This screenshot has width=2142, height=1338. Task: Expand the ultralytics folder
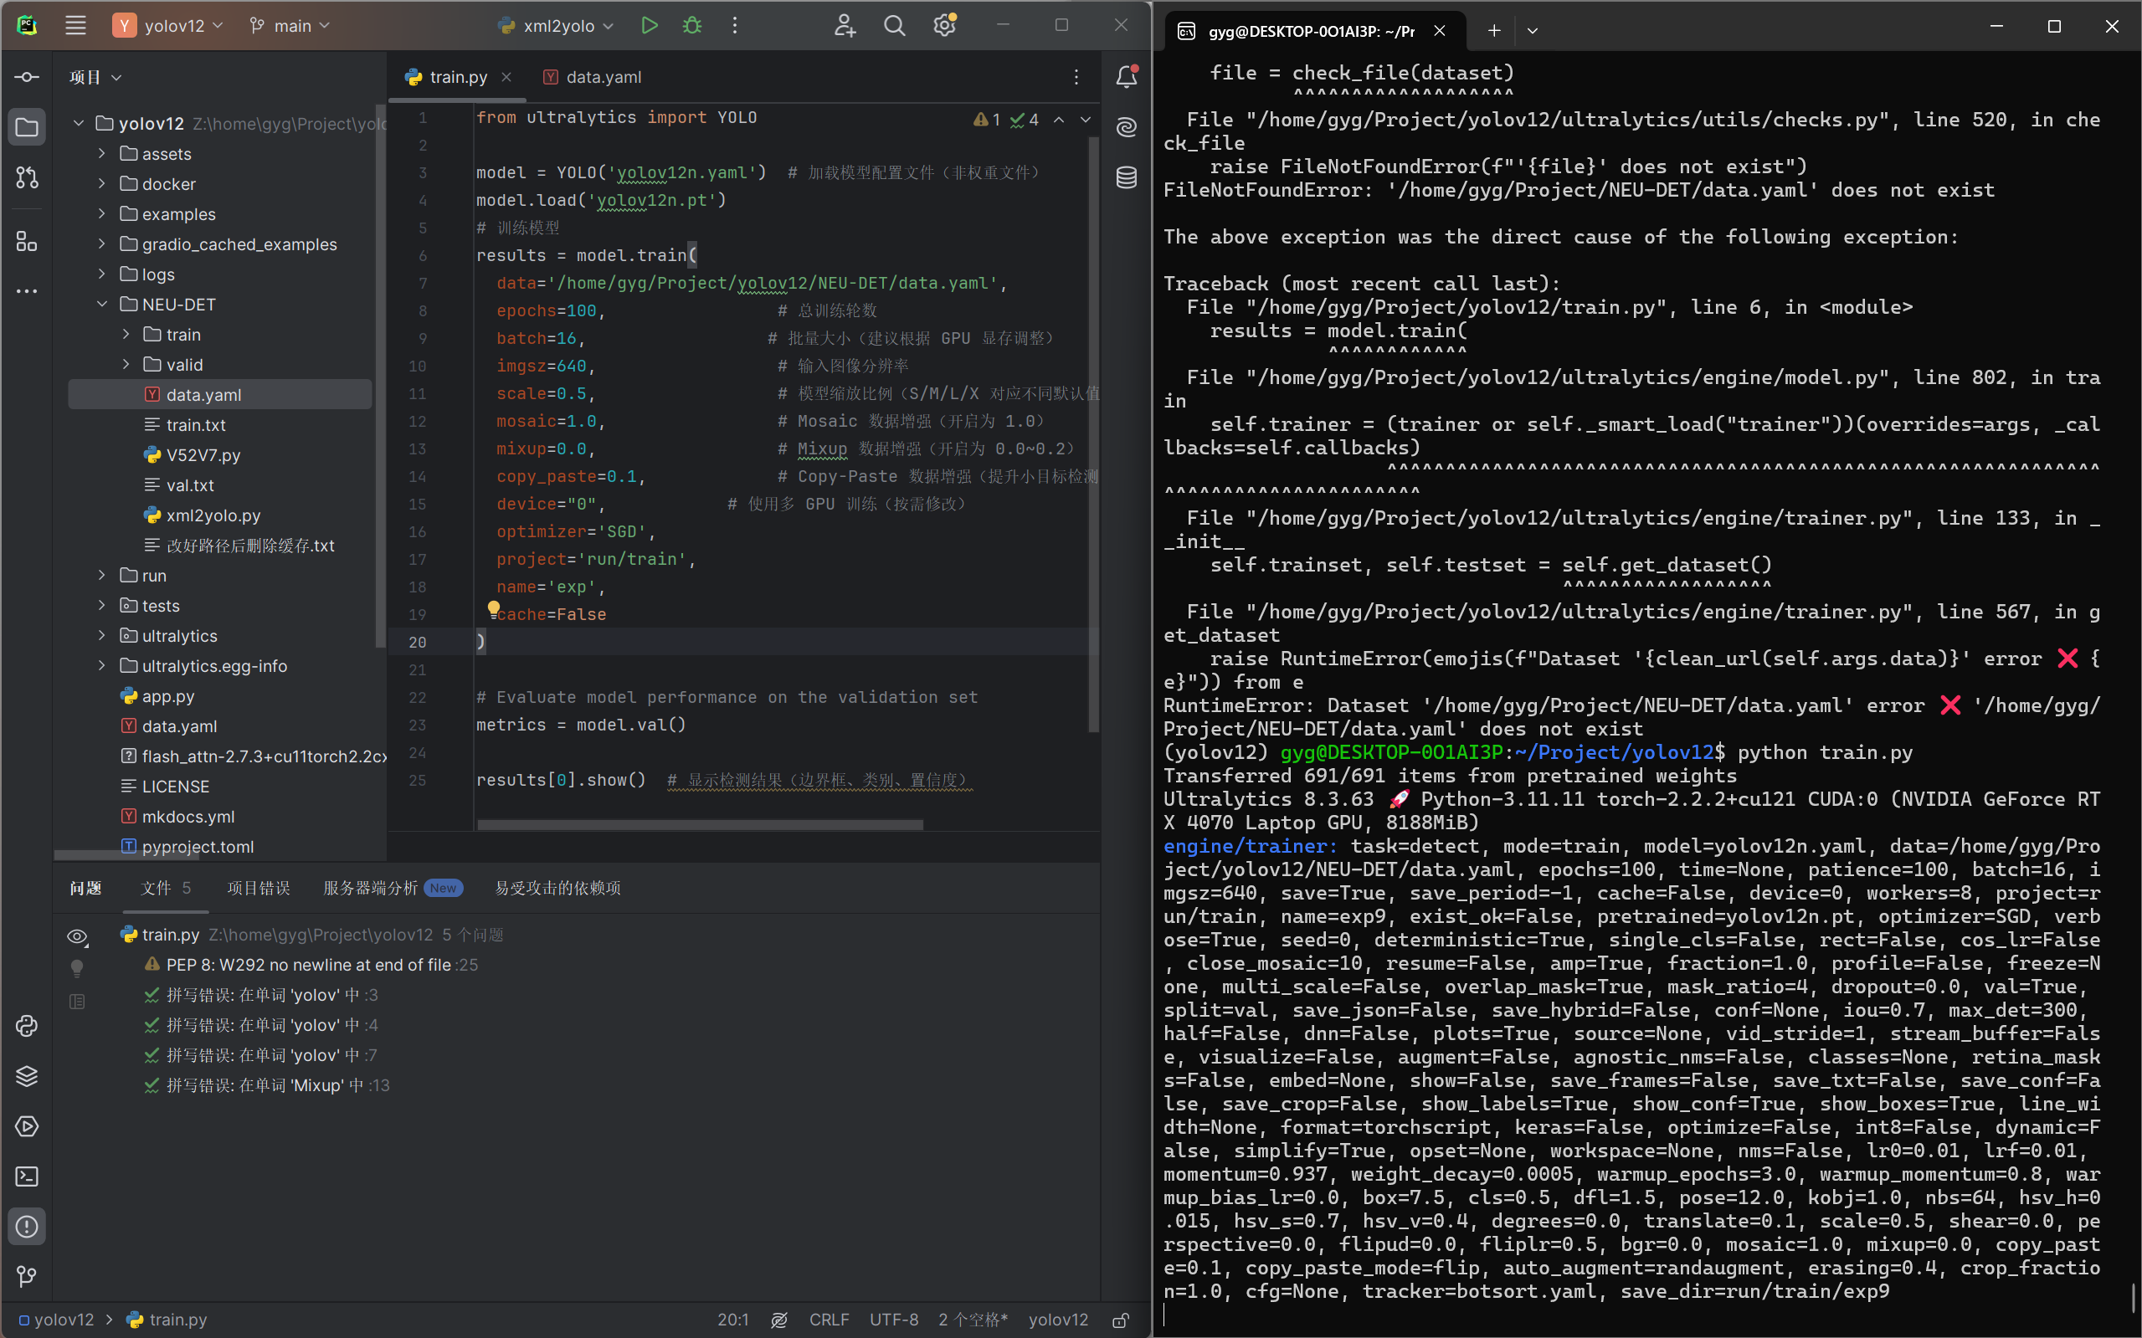[x=102, y=635]
